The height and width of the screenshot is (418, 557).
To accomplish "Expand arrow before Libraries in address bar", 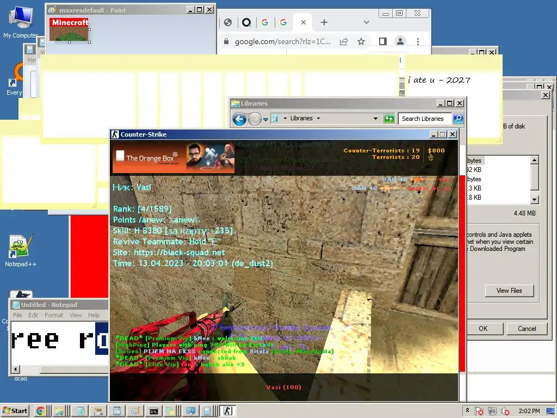I will click(285, 118).
